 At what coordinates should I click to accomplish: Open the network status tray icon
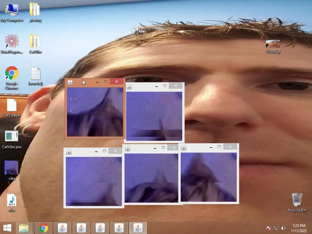276,228
